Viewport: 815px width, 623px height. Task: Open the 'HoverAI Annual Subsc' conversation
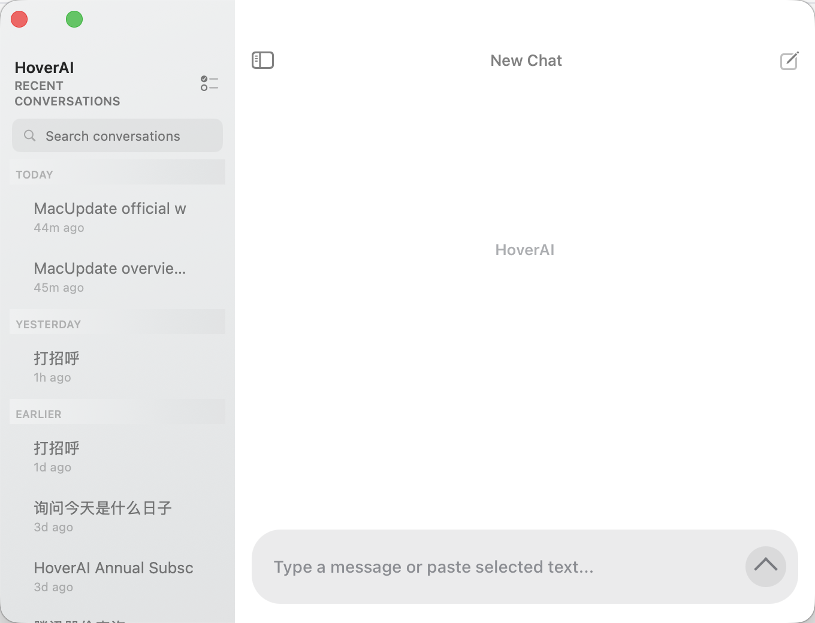tap(117, 576)
